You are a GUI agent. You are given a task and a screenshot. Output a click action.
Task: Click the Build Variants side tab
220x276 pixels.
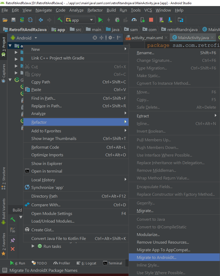coord(3,211)
